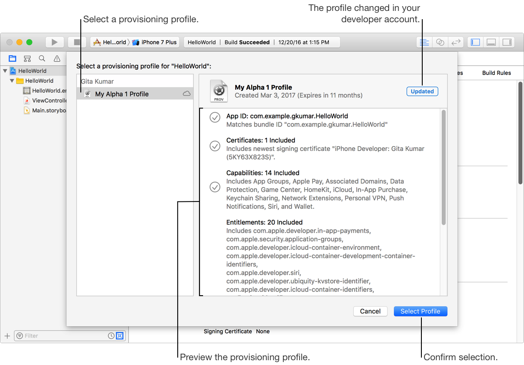Switch to Build Rules tab

496,73
